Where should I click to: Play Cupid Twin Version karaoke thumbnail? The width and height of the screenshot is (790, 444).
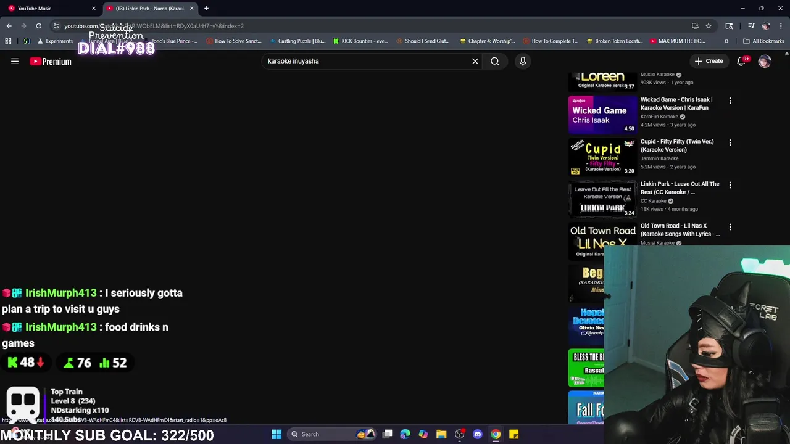coord(602,157)
